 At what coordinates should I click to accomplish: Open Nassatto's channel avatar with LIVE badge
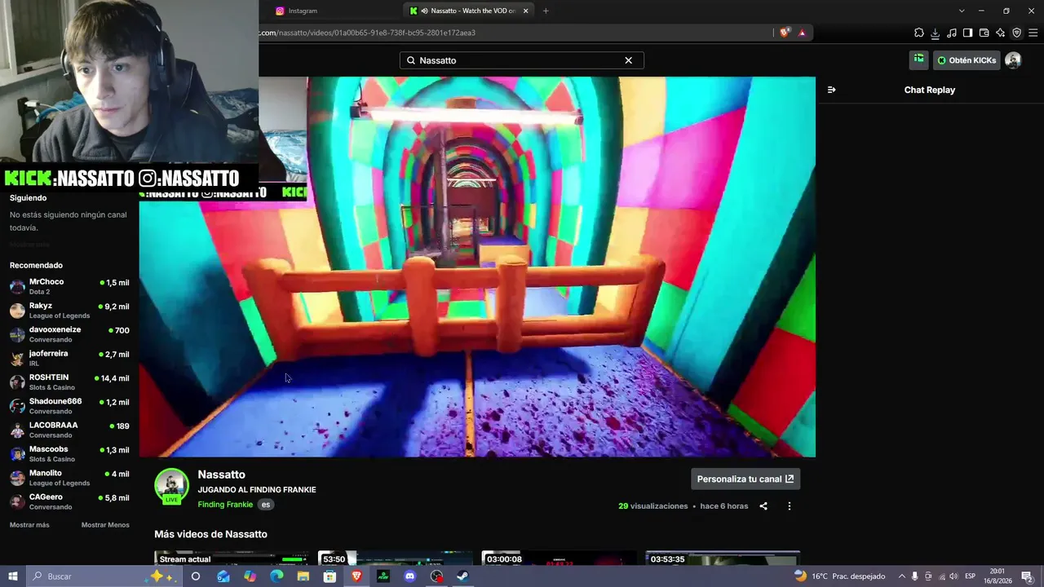pos(171,487)
